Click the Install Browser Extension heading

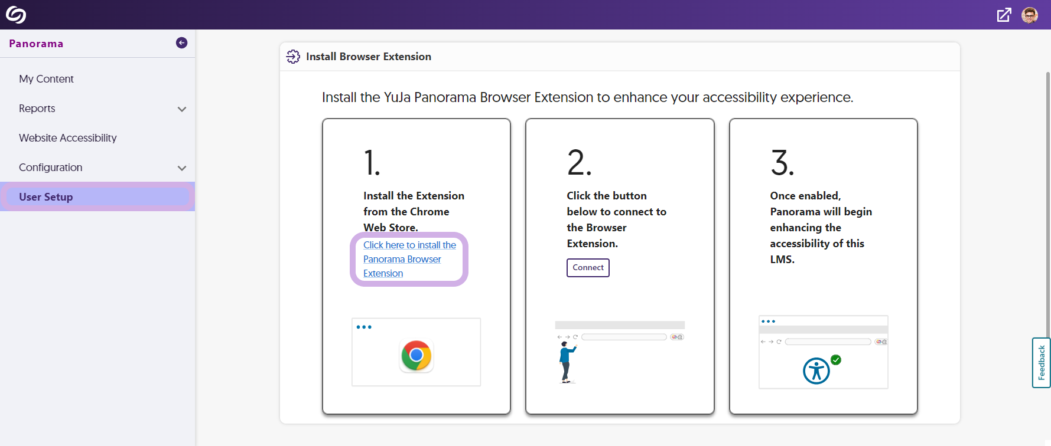point(369,57)
